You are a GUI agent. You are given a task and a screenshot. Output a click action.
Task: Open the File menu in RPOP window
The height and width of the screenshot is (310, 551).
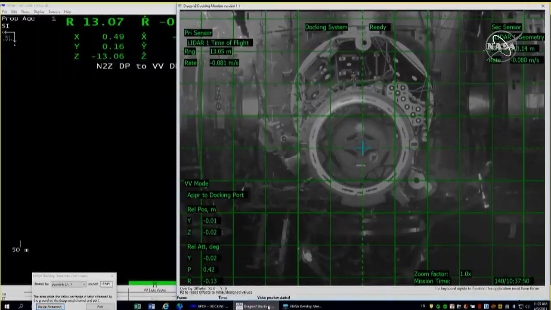pyautogui.click(x=5, y=12)
